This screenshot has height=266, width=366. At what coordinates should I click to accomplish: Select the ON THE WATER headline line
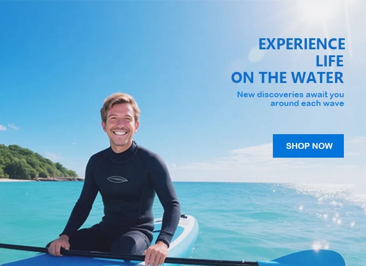[287, 77]
